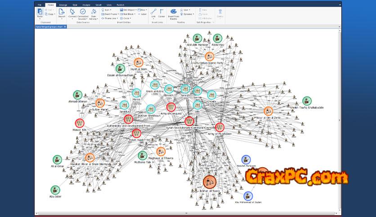Open the Icon entity dropdown
376x217 pixels.
pos(107,10)
